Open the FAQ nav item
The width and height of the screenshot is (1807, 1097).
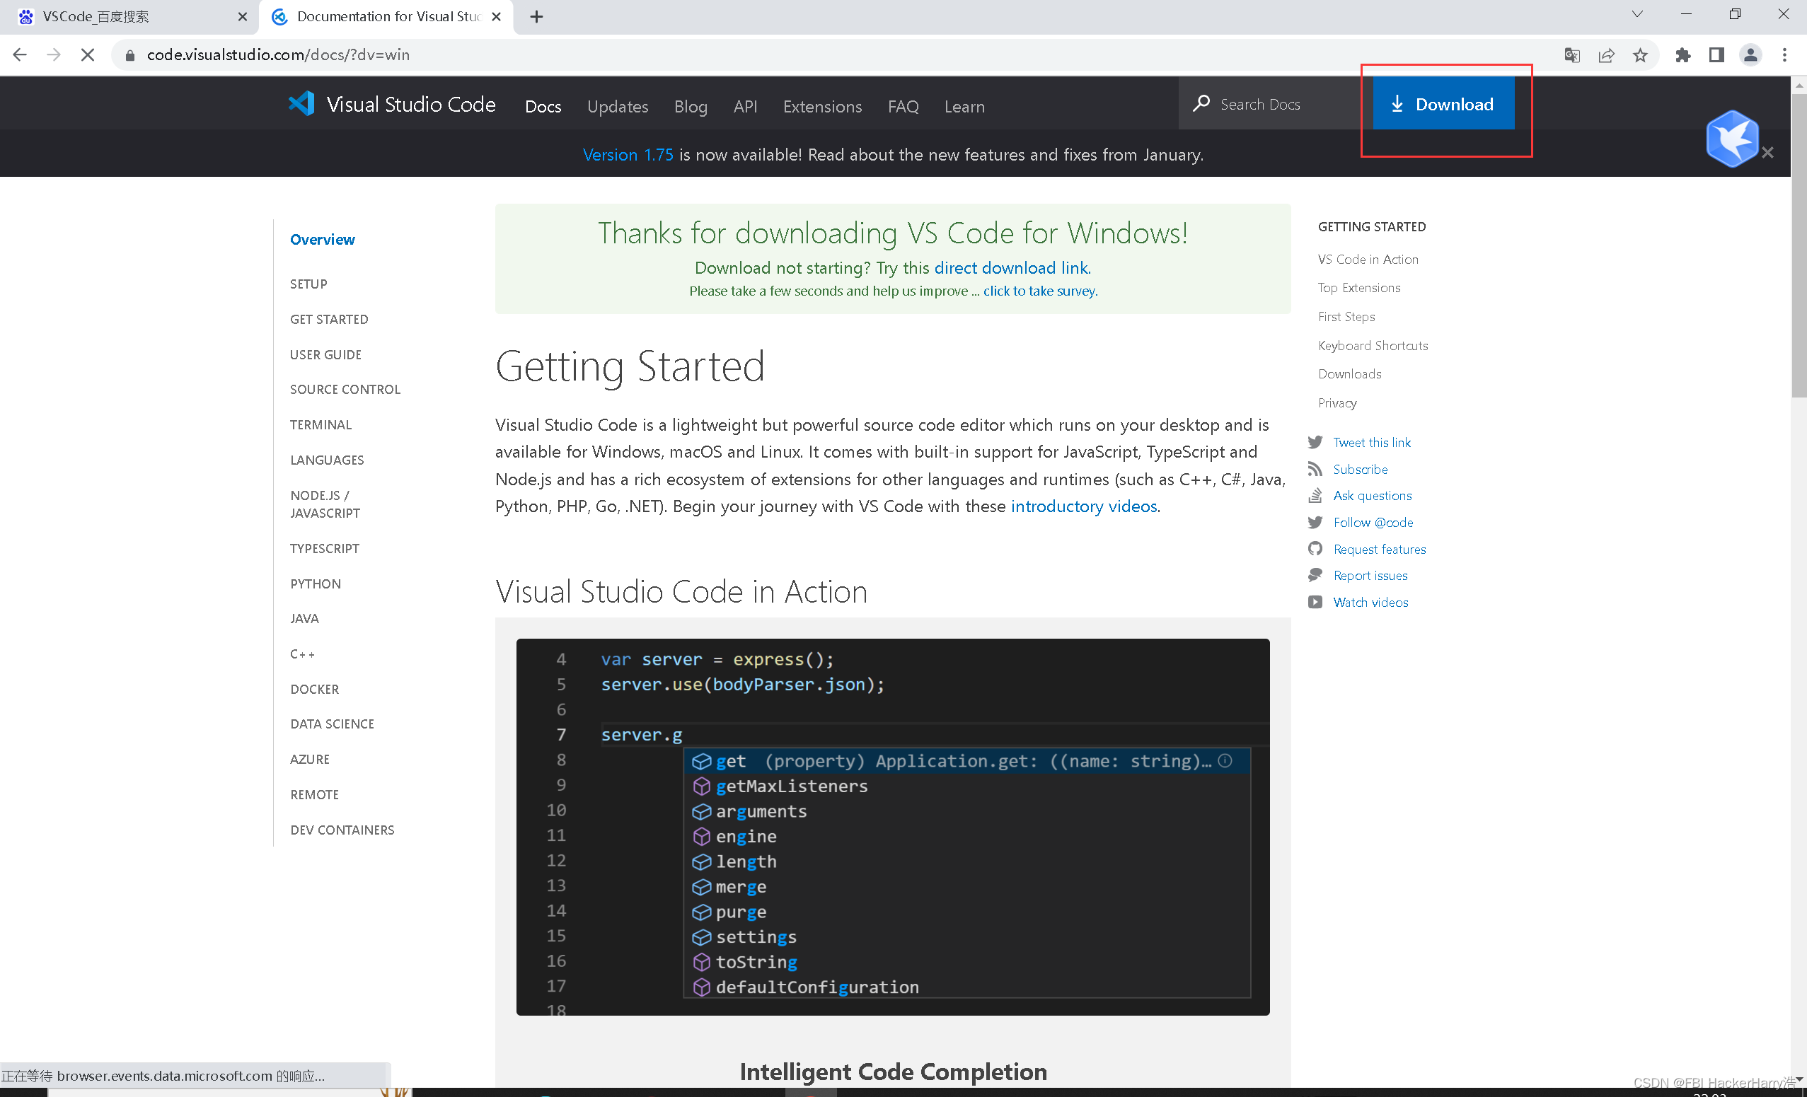[903, 106]
